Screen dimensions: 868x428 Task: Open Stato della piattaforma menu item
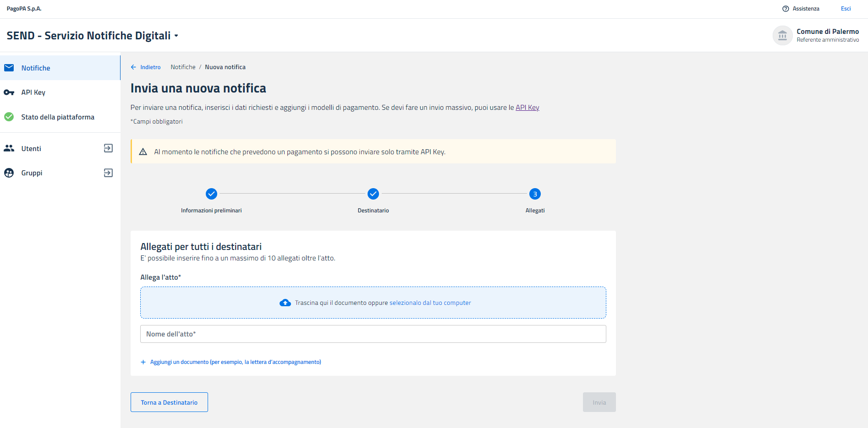[58, 117]
